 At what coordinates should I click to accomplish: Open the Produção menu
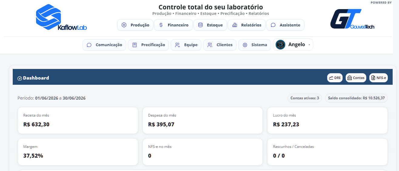pyautogui.click(x=135, y=25)
